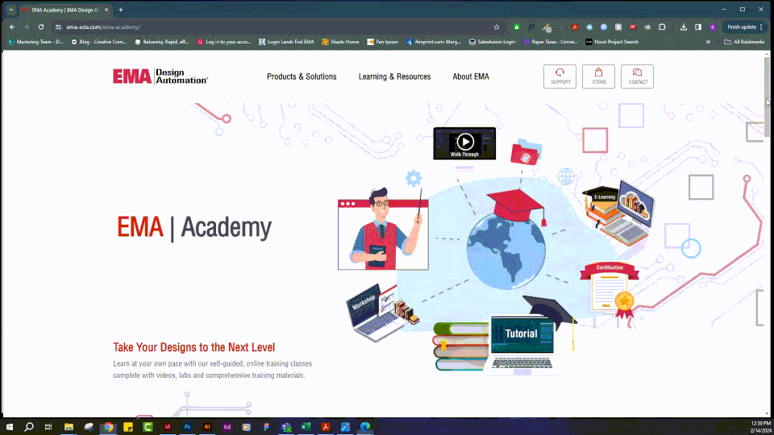Open the Pan Ipsum bookmark
The height and width of the screenshot is (435, 774).
coord(382,42)
